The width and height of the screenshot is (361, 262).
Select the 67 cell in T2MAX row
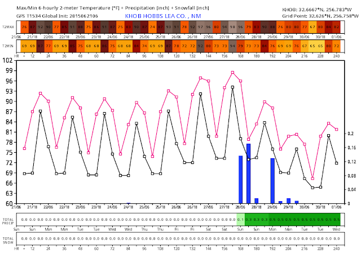coord(312,27)
